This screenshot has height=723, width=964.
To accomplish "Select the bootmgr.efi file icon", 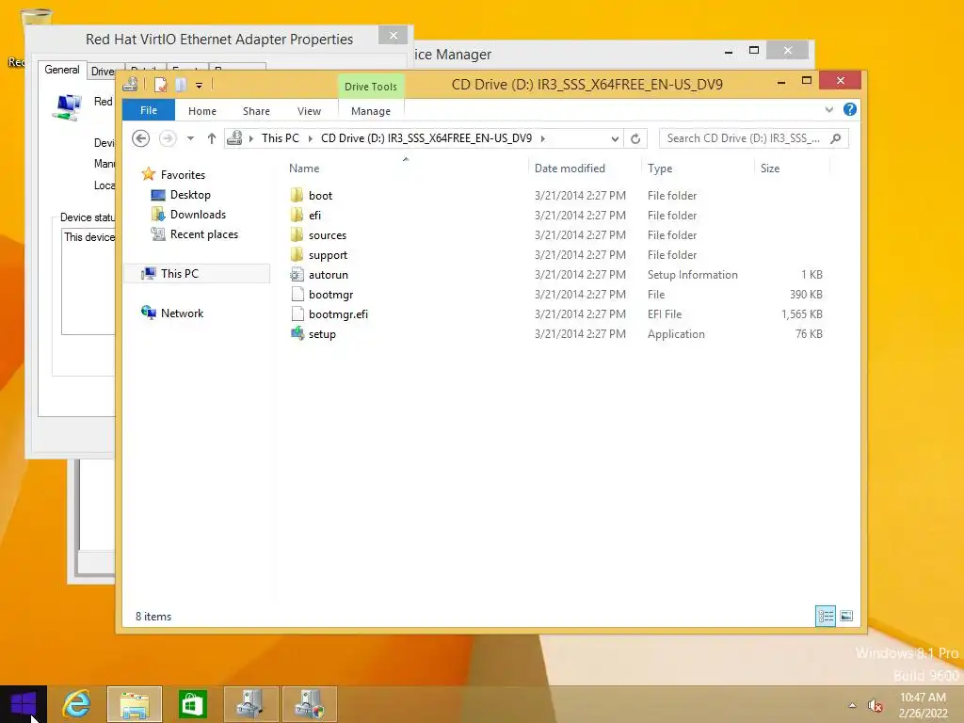I will [x=297, y=313].
